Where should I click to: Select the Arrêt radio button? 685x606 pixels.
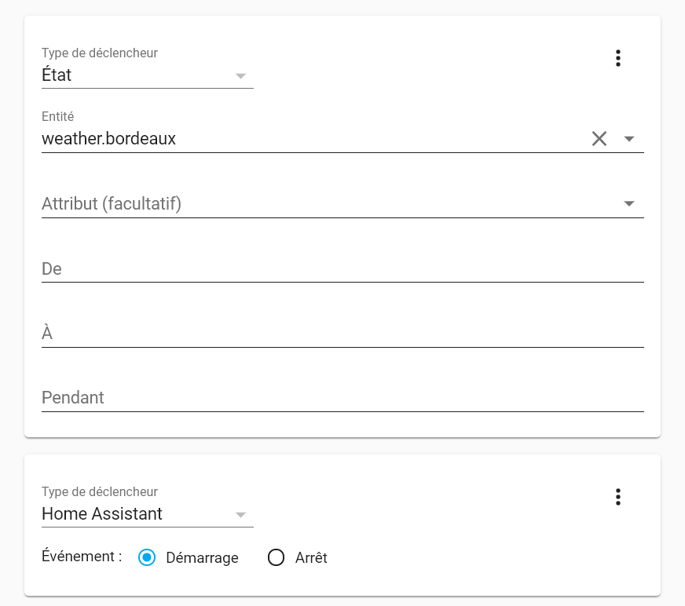pyautogui.click(x=276, y=557)
